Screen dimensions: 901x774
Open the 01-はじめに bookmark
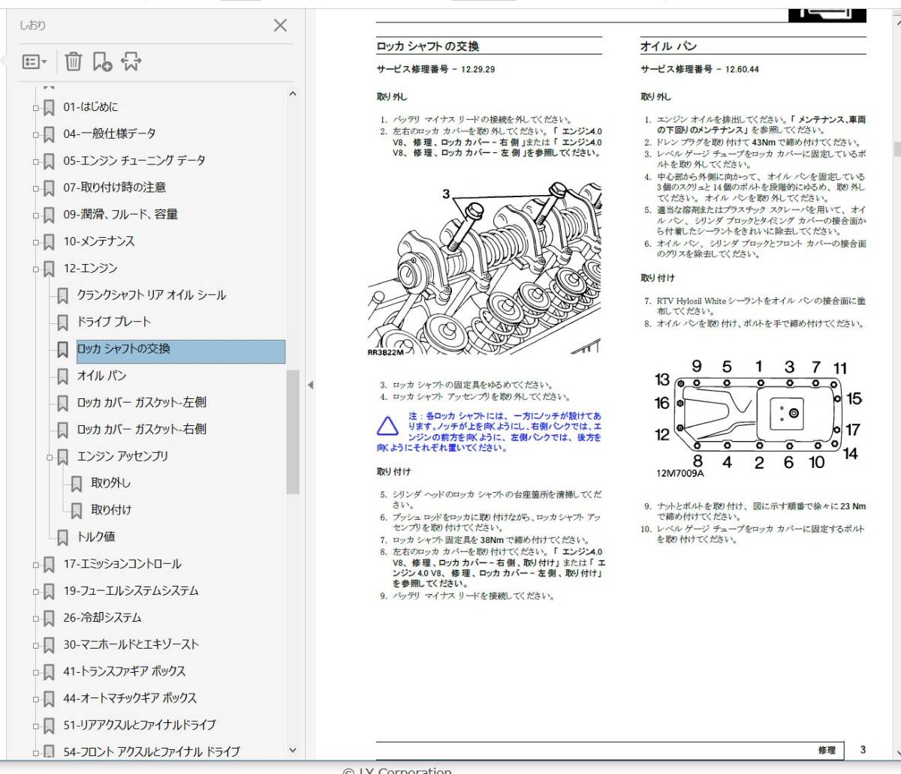coord(90,106)
